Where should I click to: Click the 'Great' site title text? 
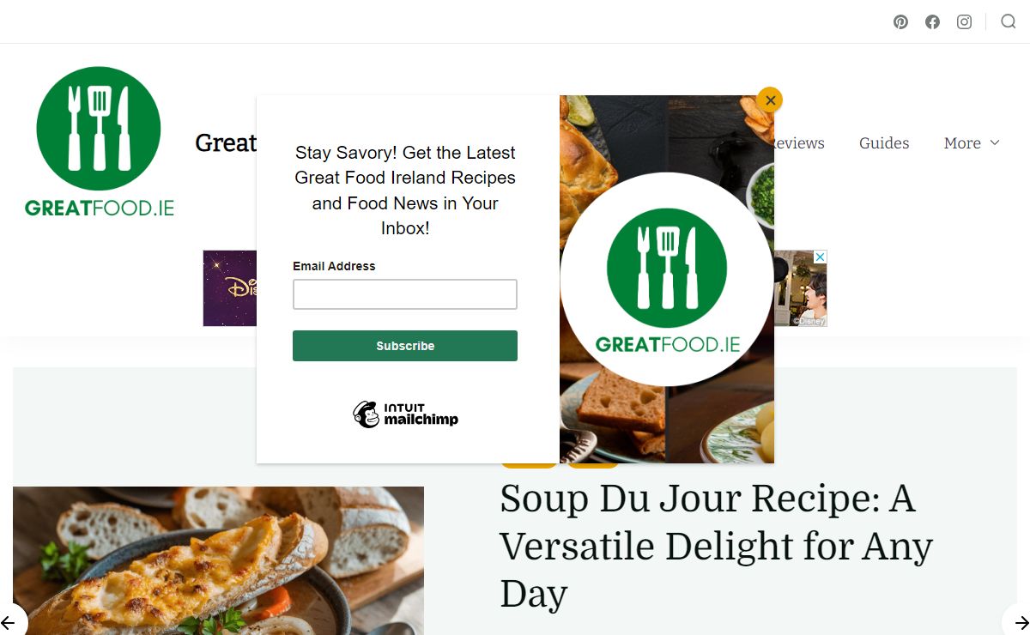pos(226,142)
